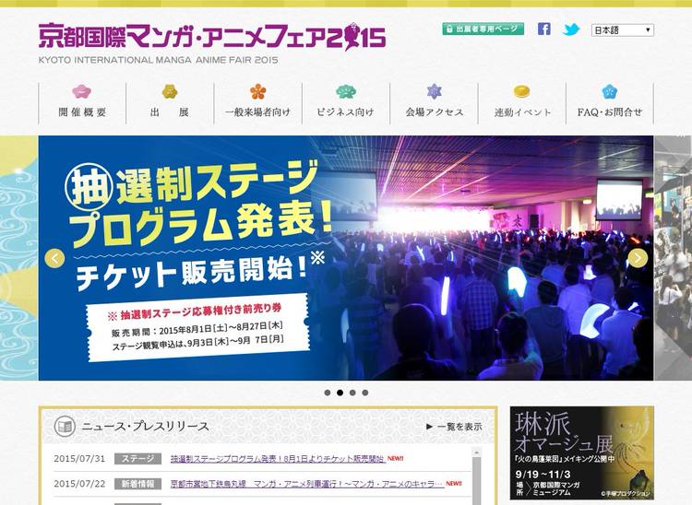This screenshot has height=505, width=692.
Task: Open the 抽選制ステージプログラム発表 news link
Action: click(x=277, y=459)
